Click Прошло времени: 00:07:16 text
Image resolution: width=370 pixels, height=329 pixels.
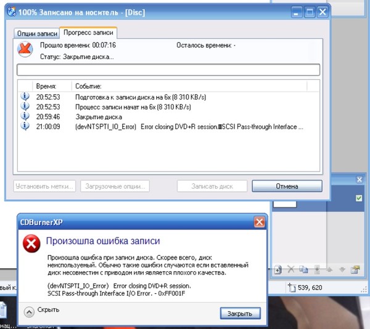78,45
